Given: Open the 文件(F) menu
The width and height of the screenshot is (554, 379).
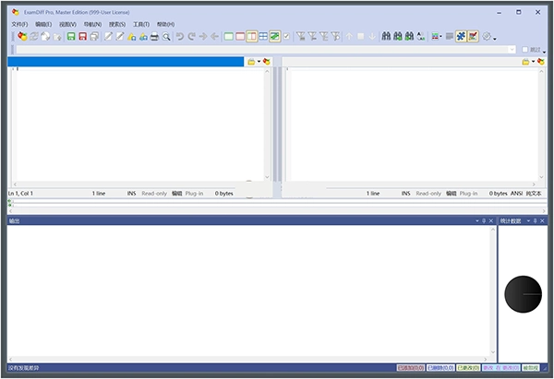Looking at the screenshot, I should [x=18, y=23].
